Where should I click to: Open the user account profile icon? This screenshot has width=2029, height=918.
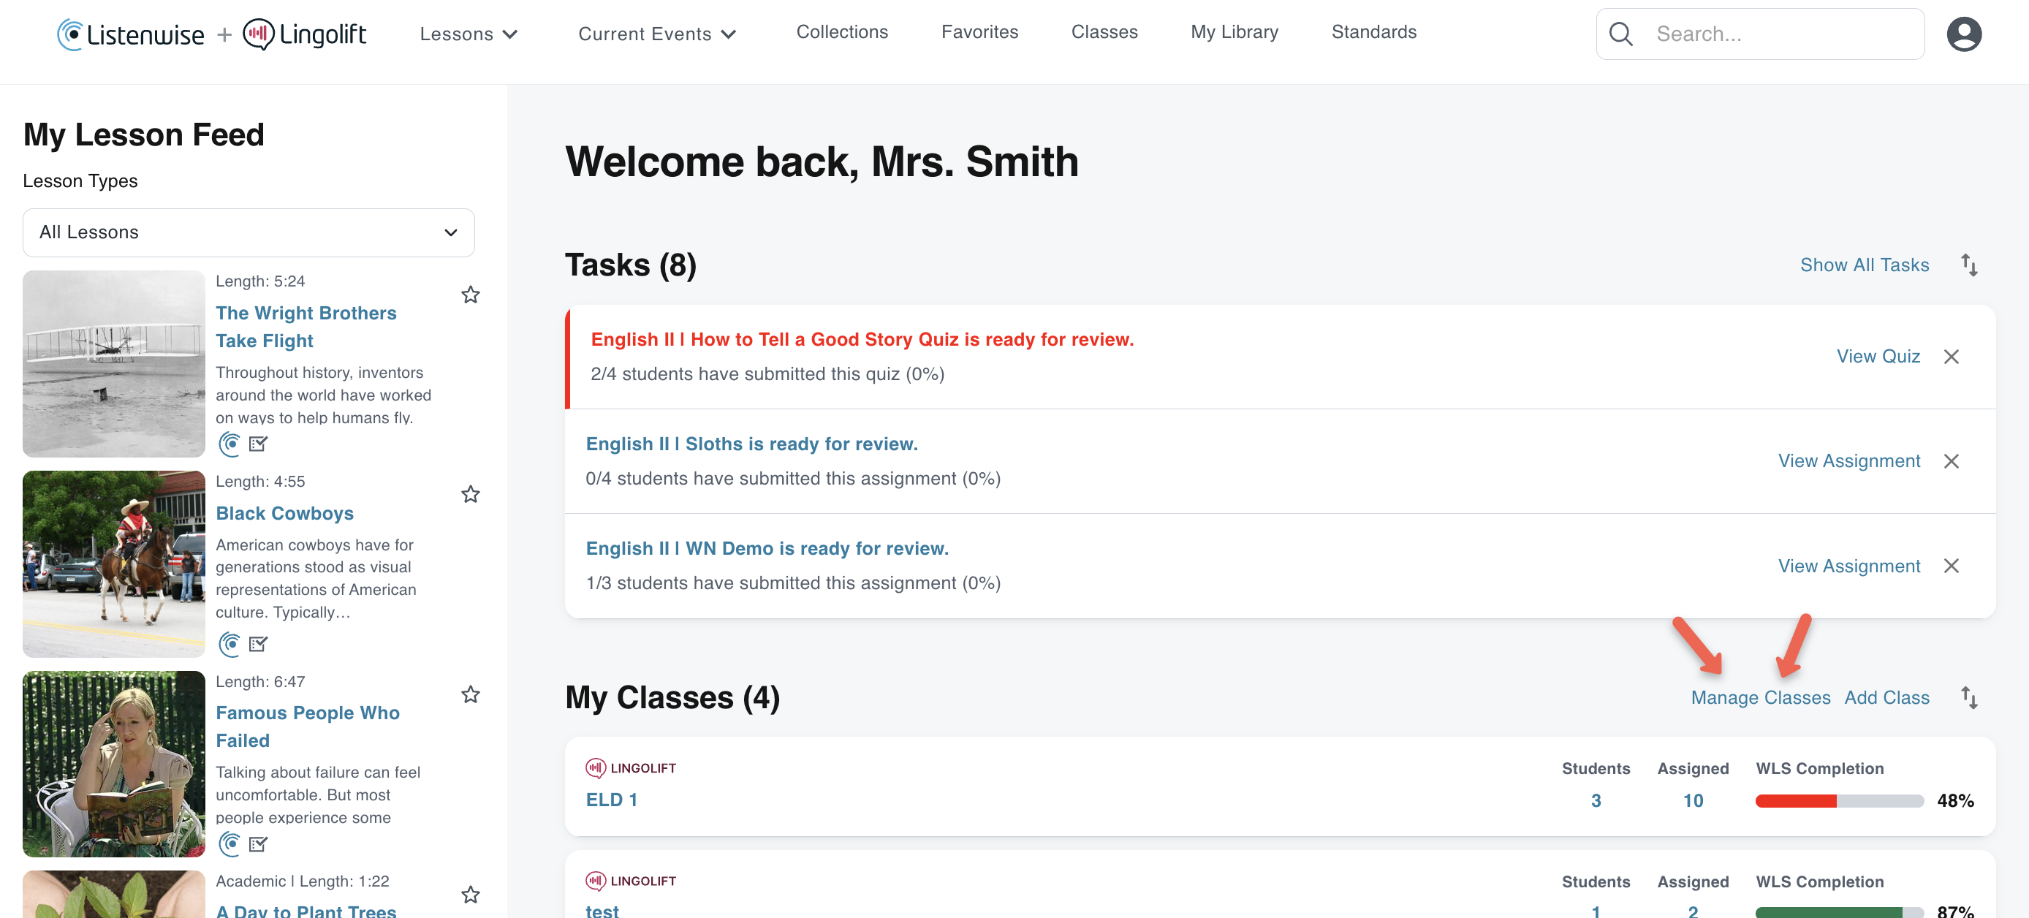click(1964, 34)
